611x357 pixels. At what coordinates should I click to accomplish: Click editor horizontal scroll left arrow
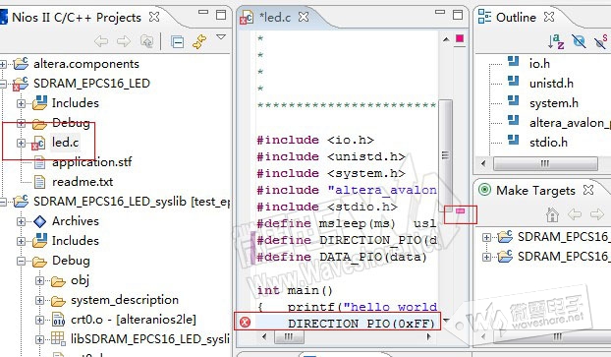[264, 336]
